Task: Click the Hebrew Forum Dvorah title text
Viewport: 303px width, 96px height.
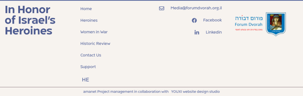Action: [x=249, y=18]
